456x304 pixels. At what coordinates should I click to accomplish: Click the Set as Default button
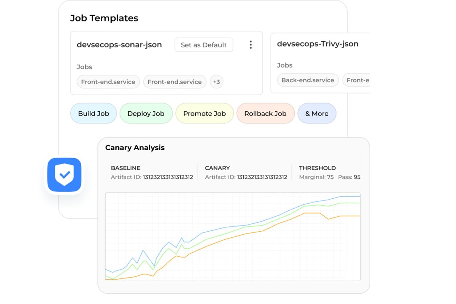[x=204, y=45]
